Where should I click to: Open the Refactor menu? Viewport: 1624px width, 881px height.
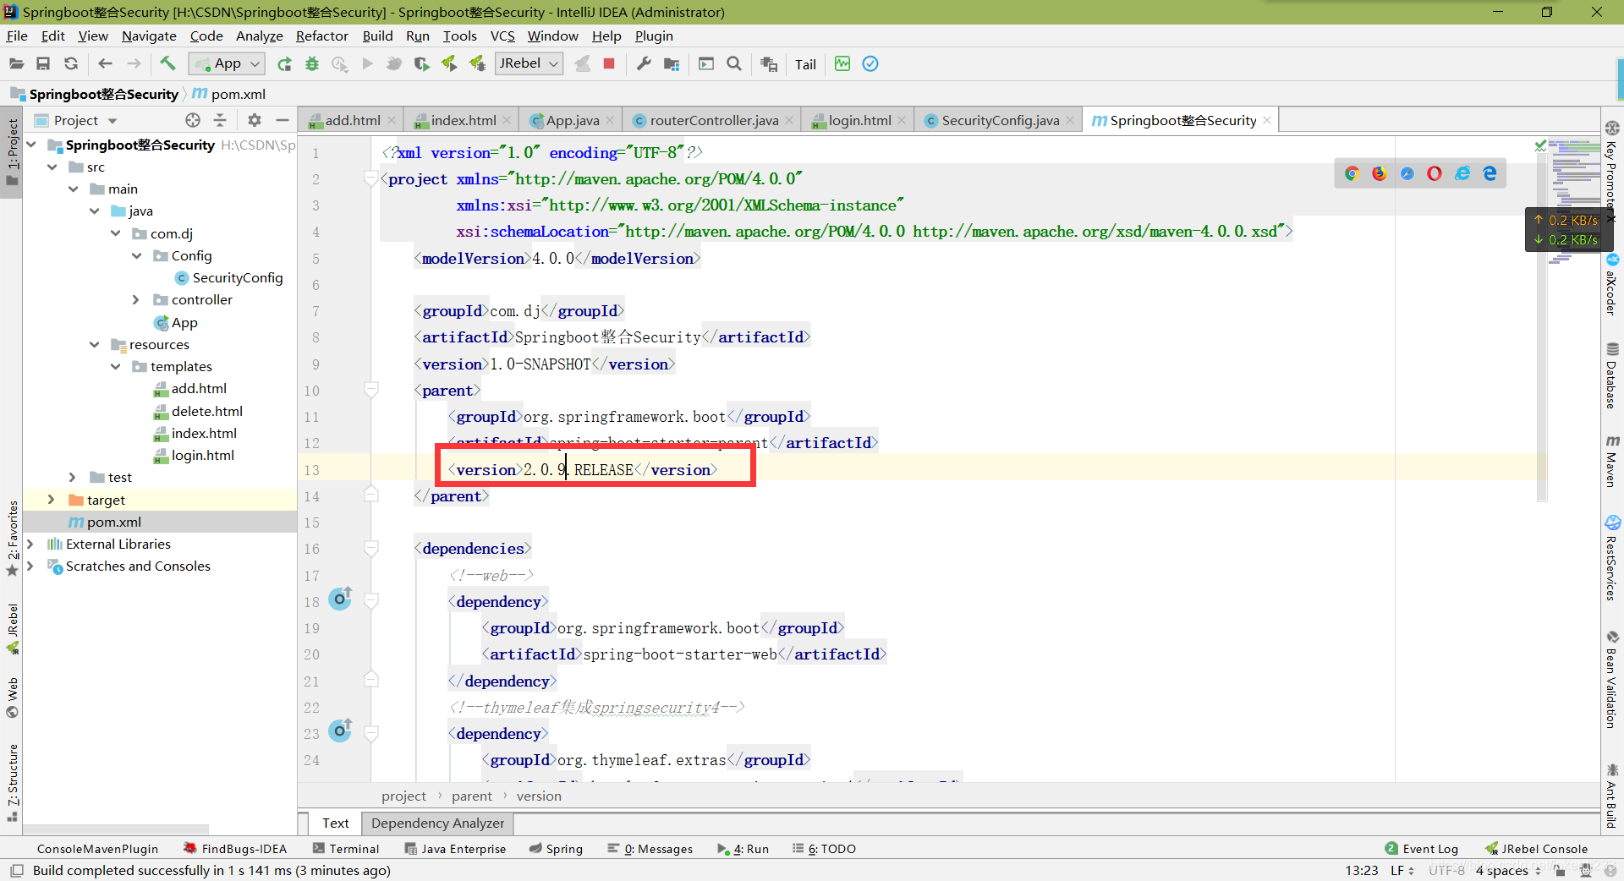tap(321, 36)
